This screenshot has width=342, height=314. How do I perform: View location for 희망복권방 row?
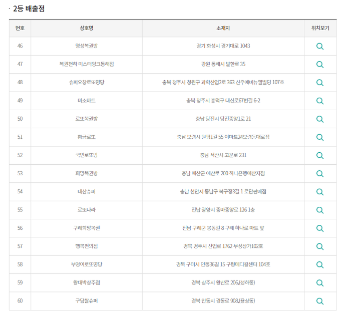(x=320, y=174)
